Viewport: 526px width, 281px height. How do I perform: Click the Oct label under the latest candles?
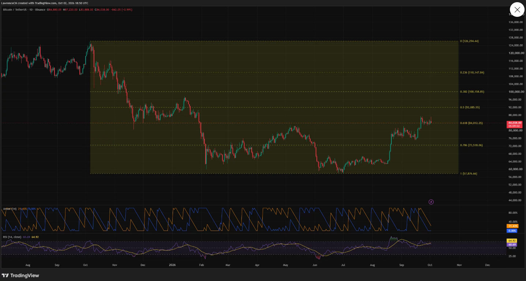click(430, 264)
